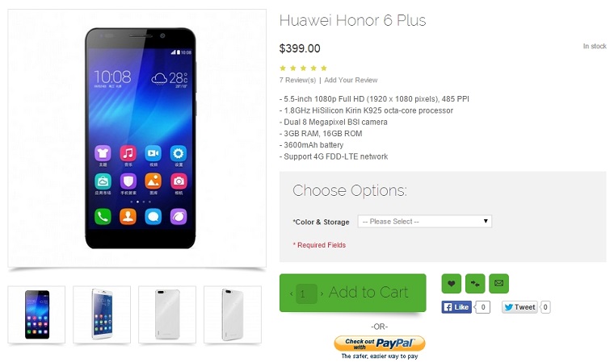This screenshot has width=614, height=362.
Task: Increase quantity with right arrow
Action: 322,293
